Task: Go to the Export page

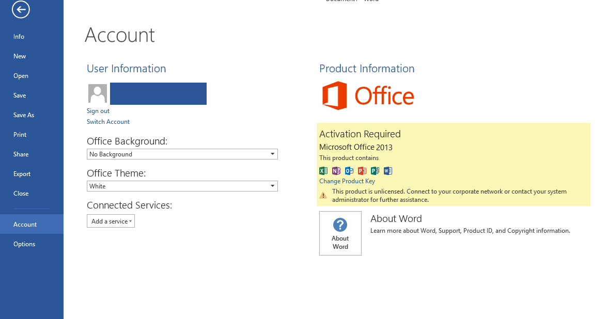Action: pos(32,173)
